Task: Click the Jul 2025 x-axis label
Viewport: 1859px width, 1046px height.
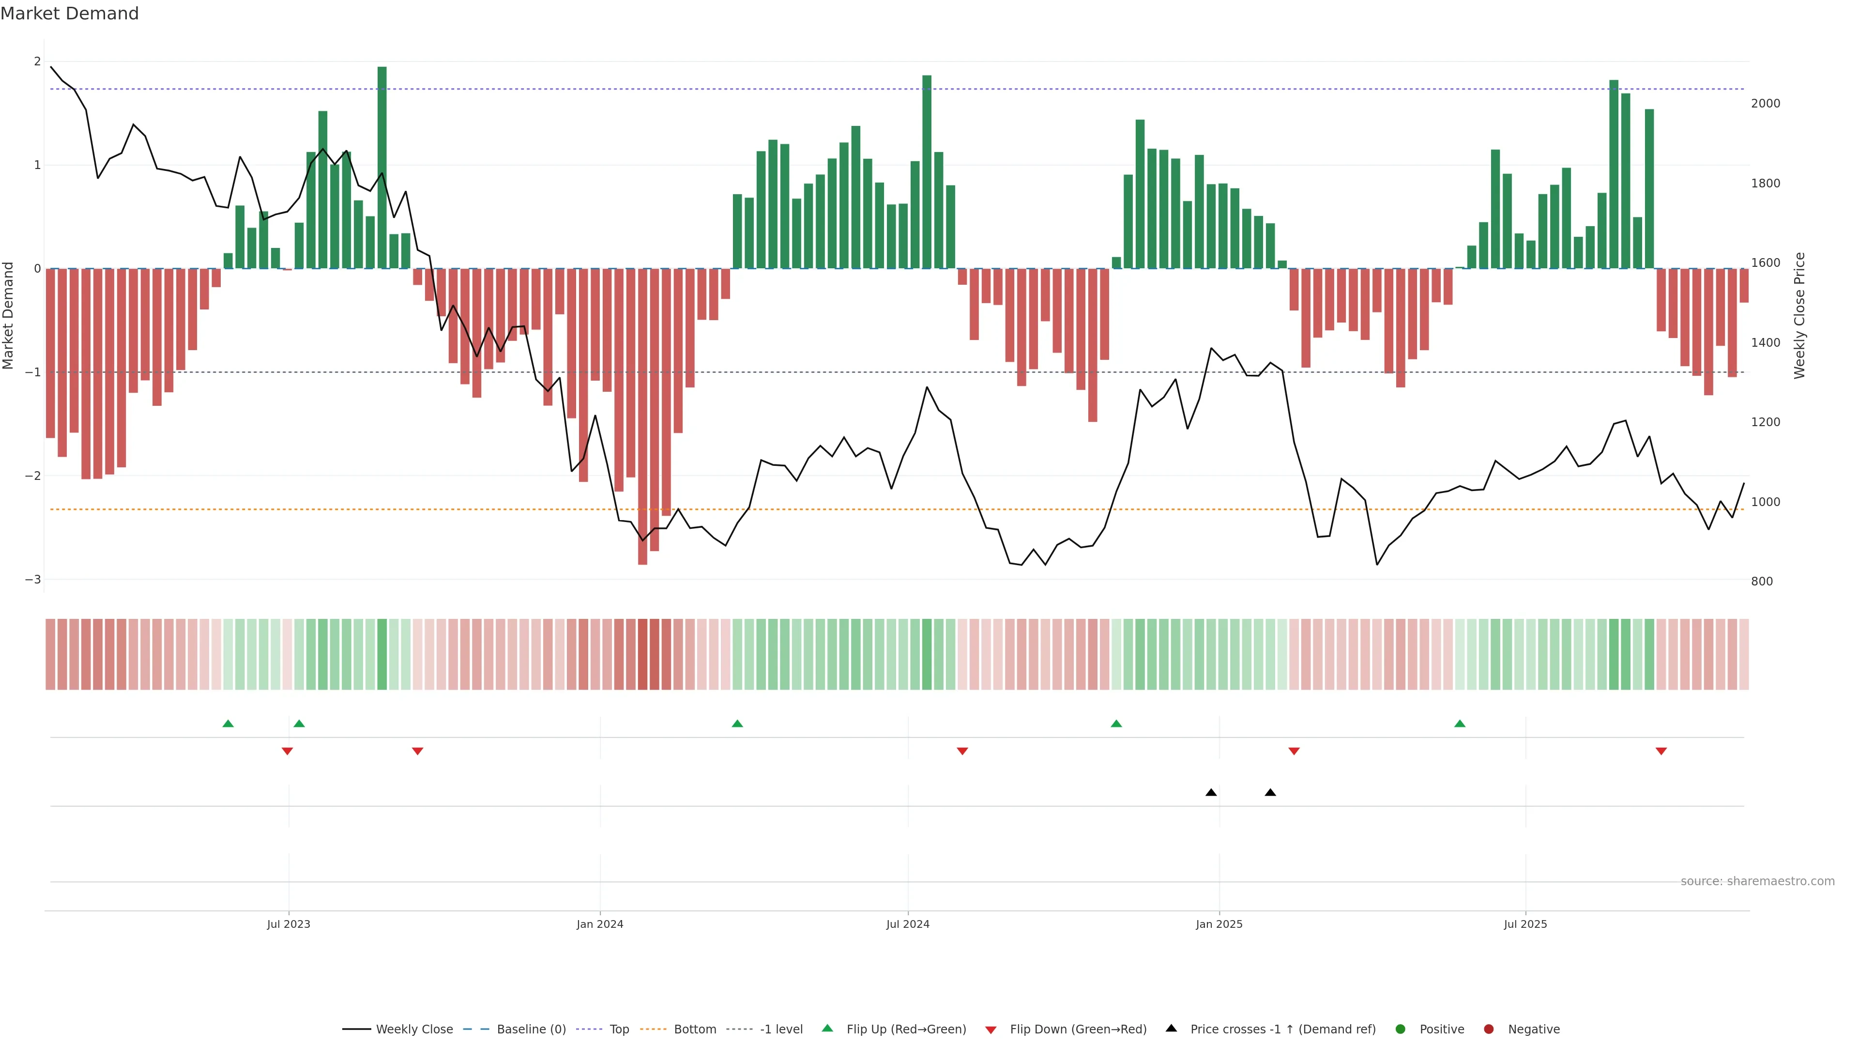Action: [1525, 924]
